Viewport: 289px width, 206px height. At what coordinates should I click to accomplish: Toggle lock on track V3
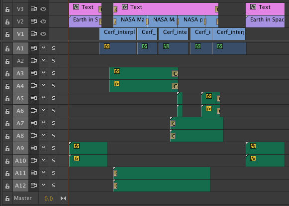pos(7,9)
